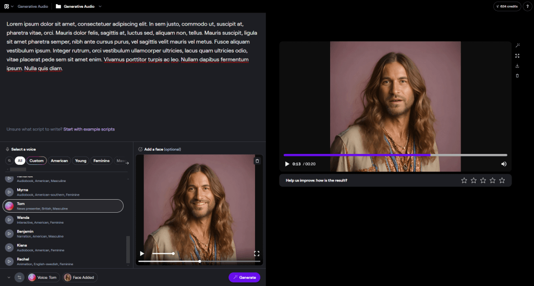This screenshot has width=534, height=286.
Task: Collapse the bottom options chevron
Action: (x=9, y=278)
